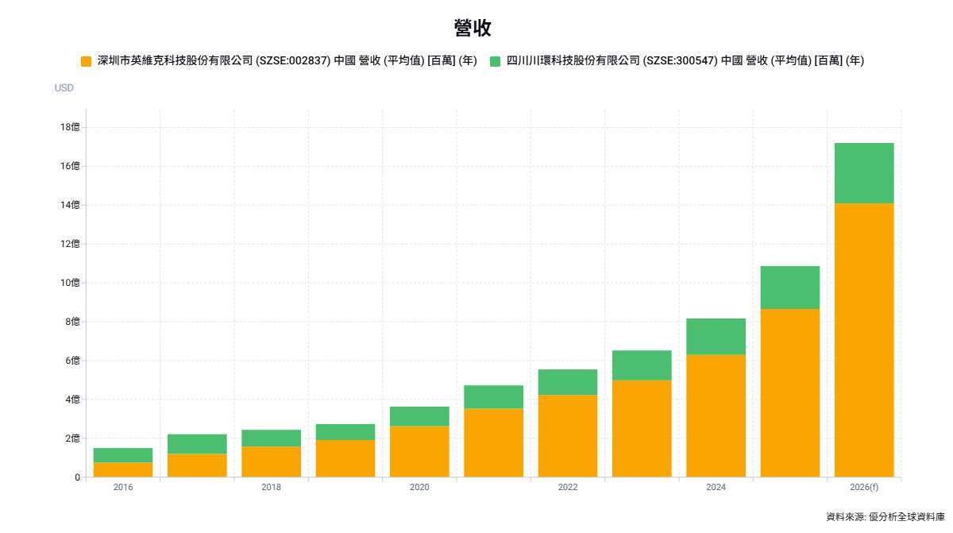
Task: Click the 0 y-axis label
Action: pyautogui.click(x=78, y=477)
